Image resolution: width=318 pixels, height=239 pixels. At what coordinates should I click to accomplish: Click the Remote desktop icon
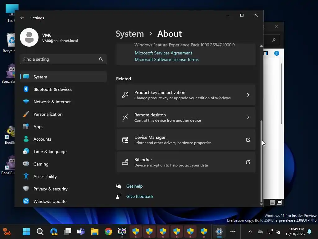(x=125, y=117)
